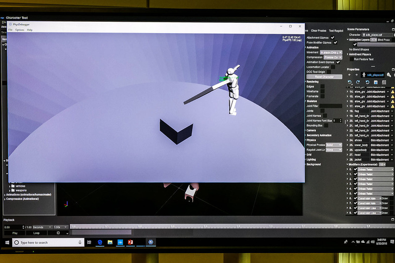Enable Framerate checkbox
395x263 pixels.
(x=322, y=96)
